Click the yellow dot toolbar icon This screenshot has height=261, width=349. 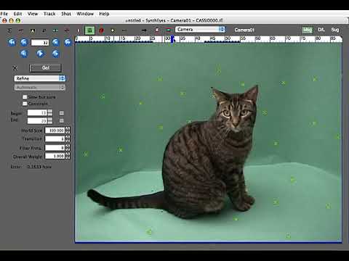click(x=113, y=30)
